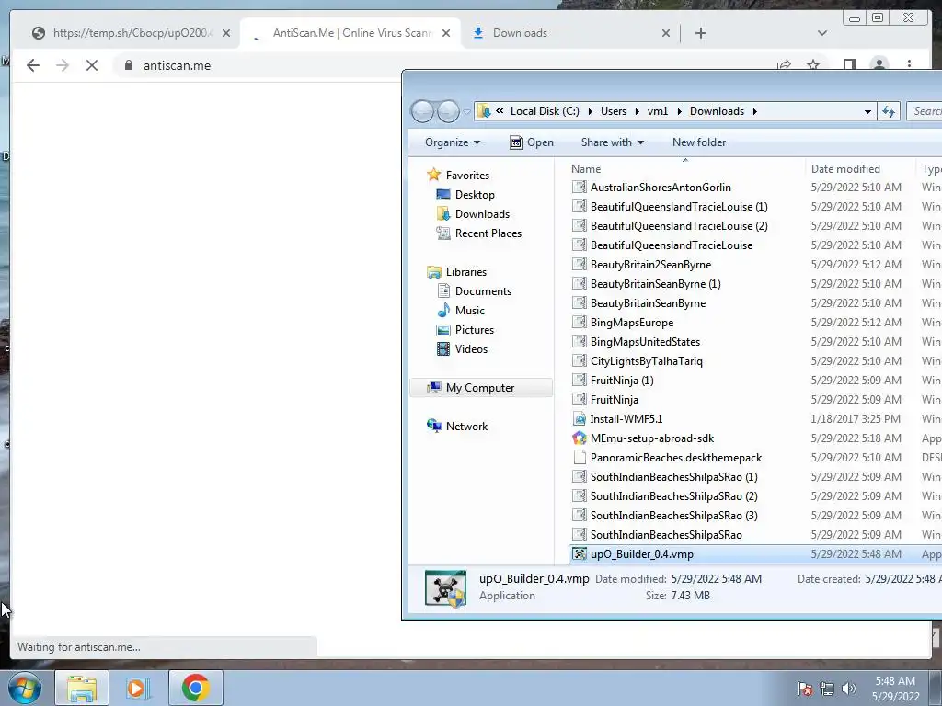This screenshot has width=942, height=706.
Task: Open the Organize menu
Action: click(453, 142)
